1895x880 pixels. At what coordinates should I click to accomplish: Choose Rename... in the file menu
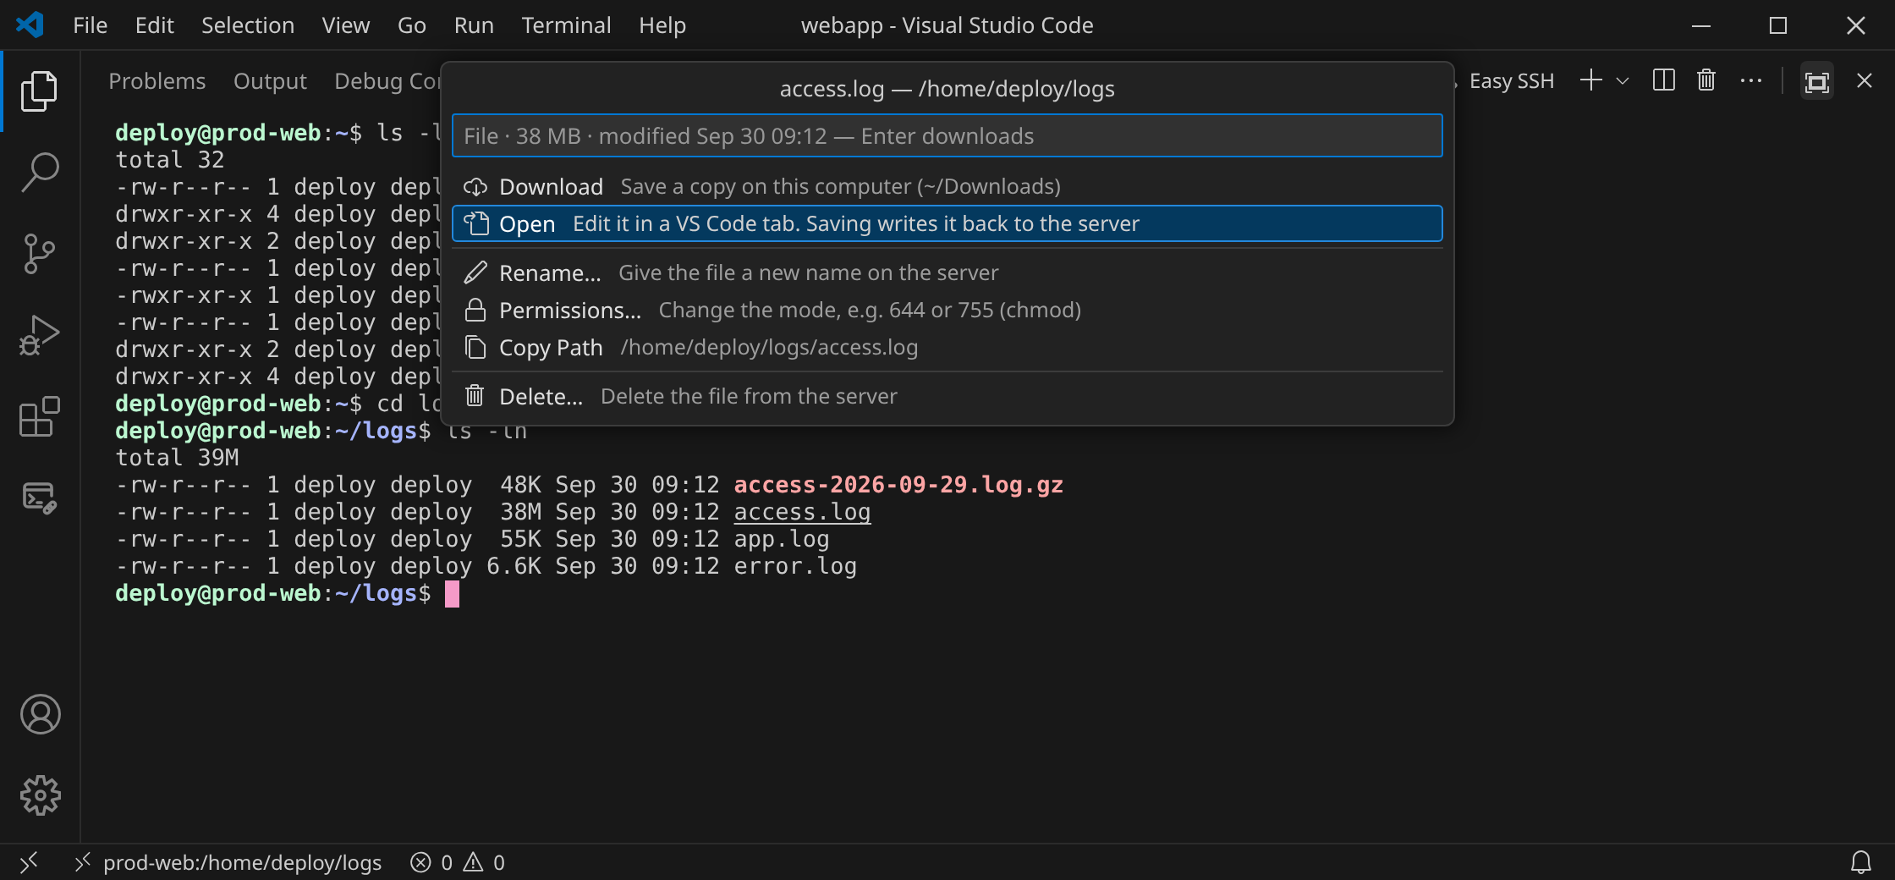[947, 272]
